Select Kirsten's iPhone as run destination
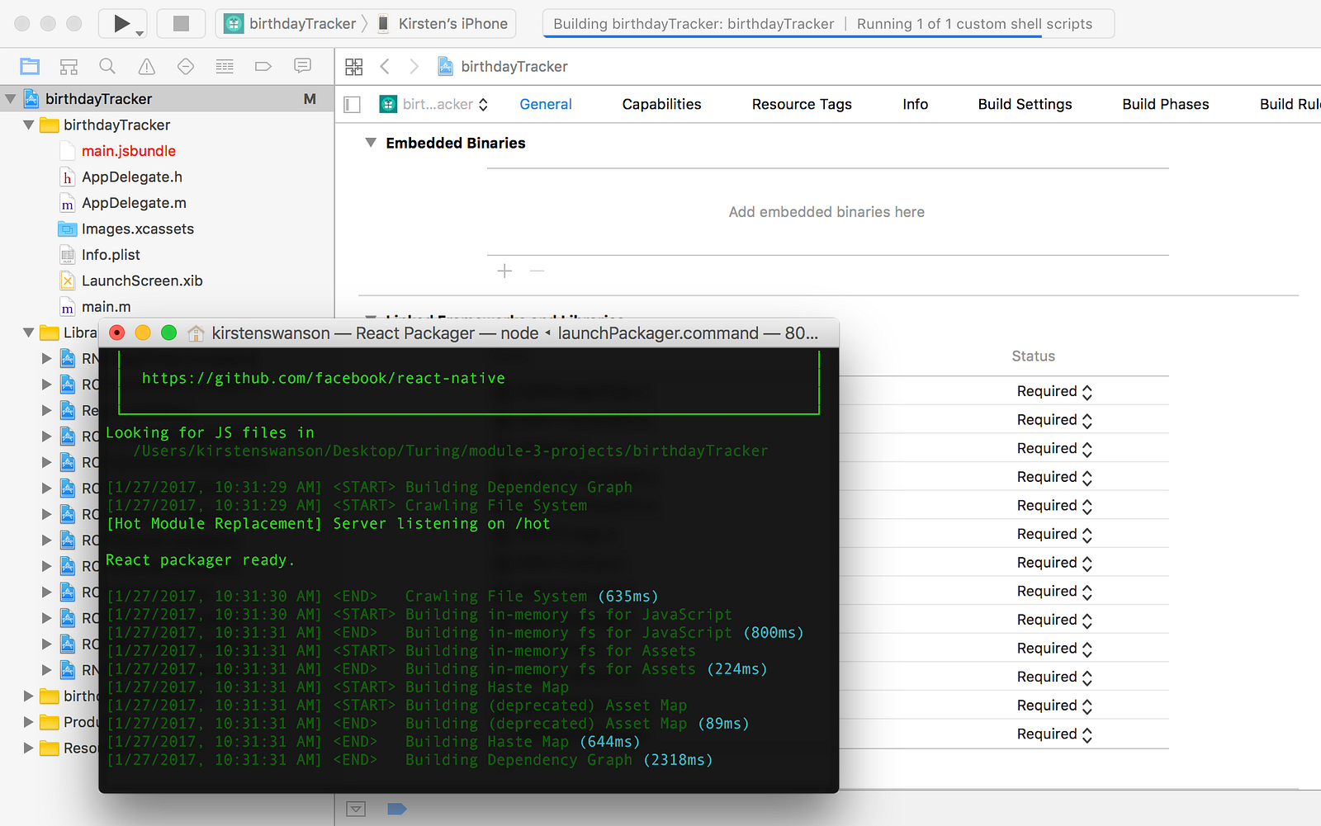The width and height of the screenshot is (1321, 826). (443, 24)
